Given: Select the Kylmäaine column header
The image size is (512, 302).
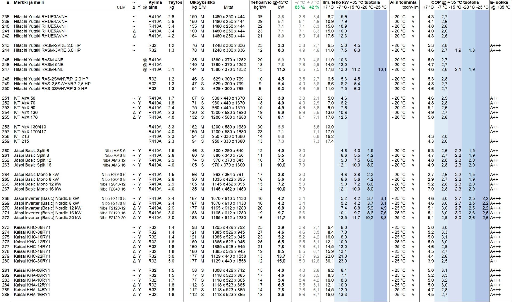Looking at the screenshot, I should pyautogui.click(x=155, y=2).
